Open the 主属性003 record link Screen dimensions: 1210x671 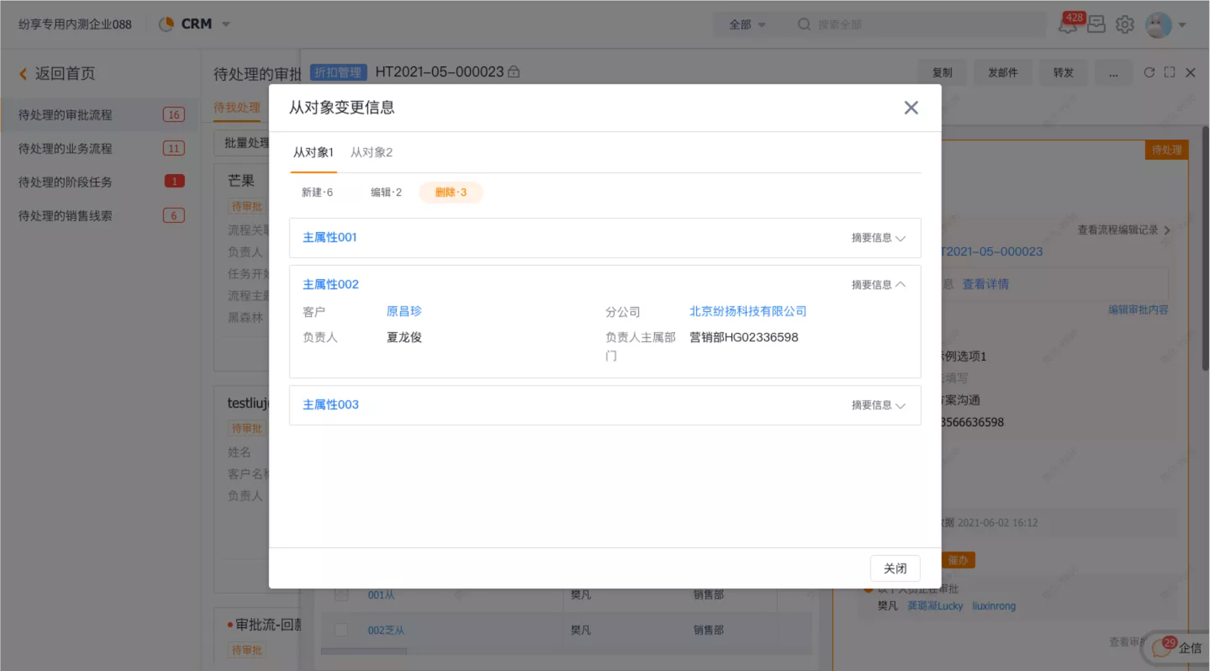330,405
